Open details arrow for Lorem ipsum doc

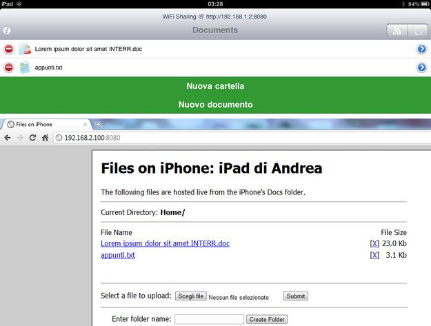[421, 49]
